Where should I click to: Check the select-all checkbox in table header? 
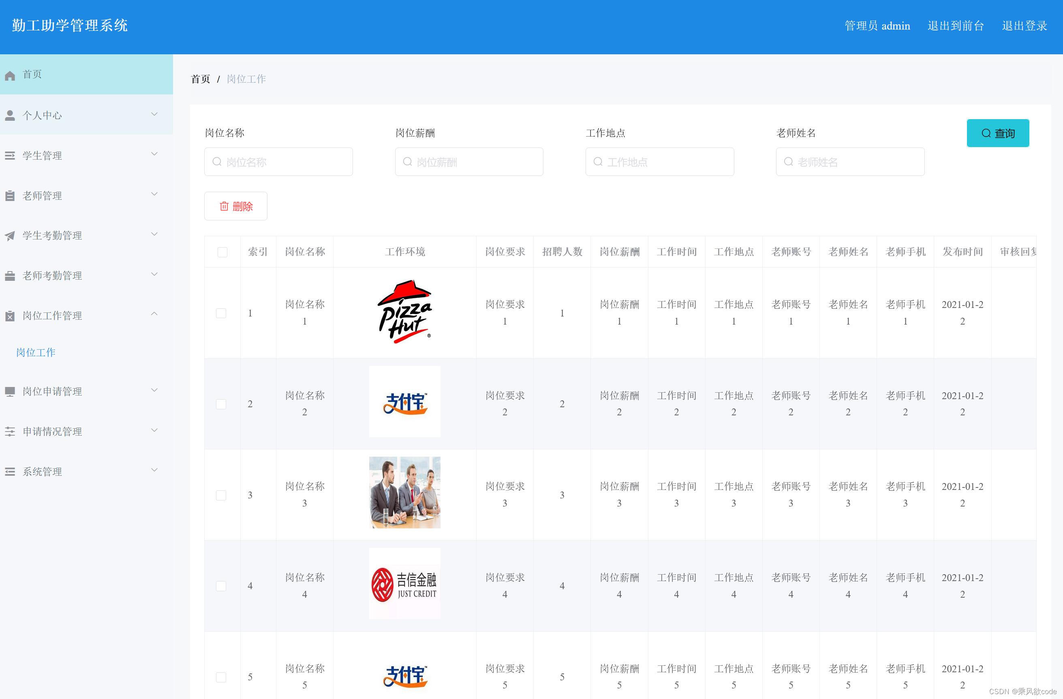point(222,252)
